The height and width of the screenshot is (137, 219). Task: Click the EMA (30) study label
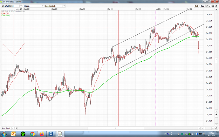pyautogui.click(x=5, y=13)
